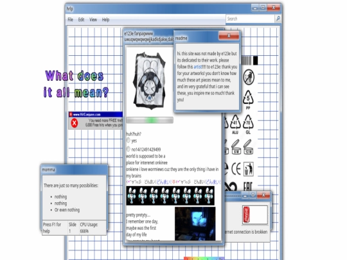Follow the 'artist' link in readme

point(198,67)
